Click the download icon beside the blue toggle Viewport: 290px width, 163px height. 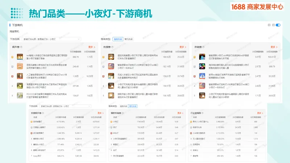(x=274, y=25)
